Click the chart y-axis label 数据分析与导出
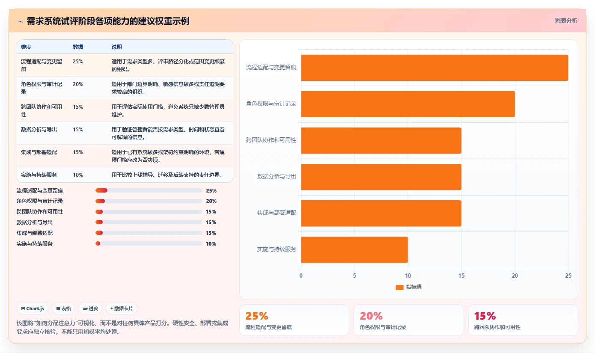The width and height of the screenshot is (595, 353). [x=277, y=177]
